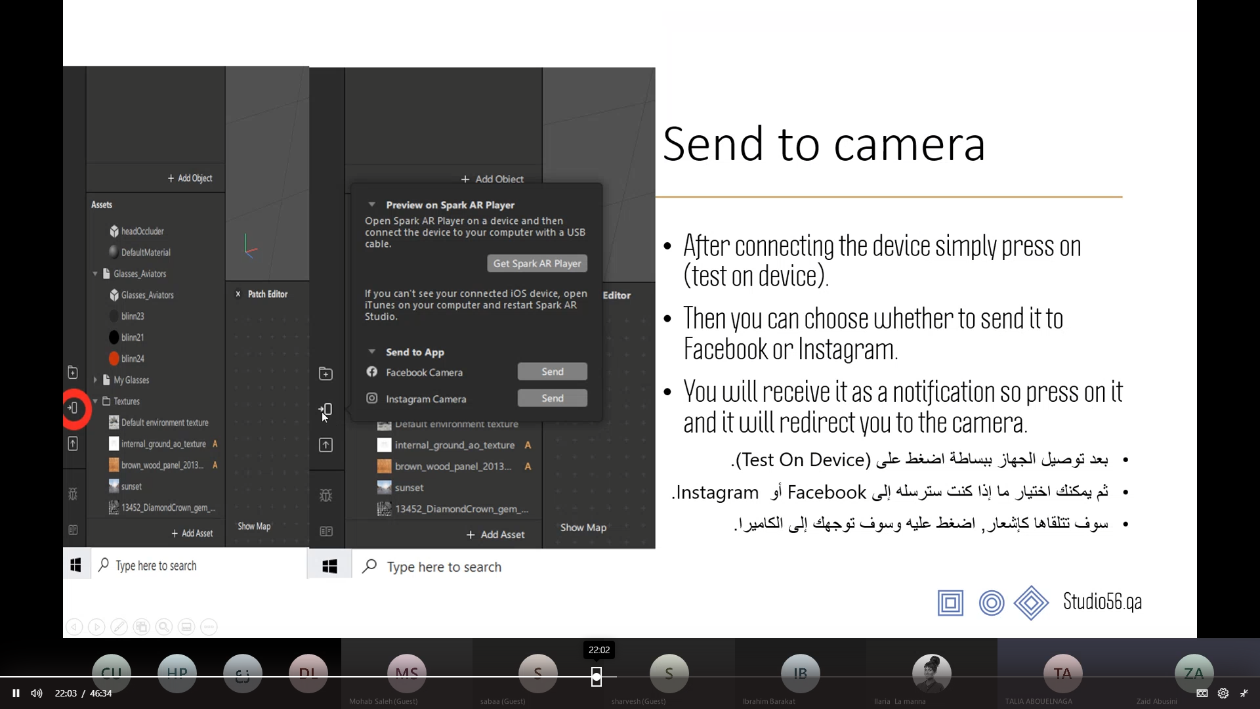
Task: Select Ilaria La manna's photo avatar
Action: 932,673
